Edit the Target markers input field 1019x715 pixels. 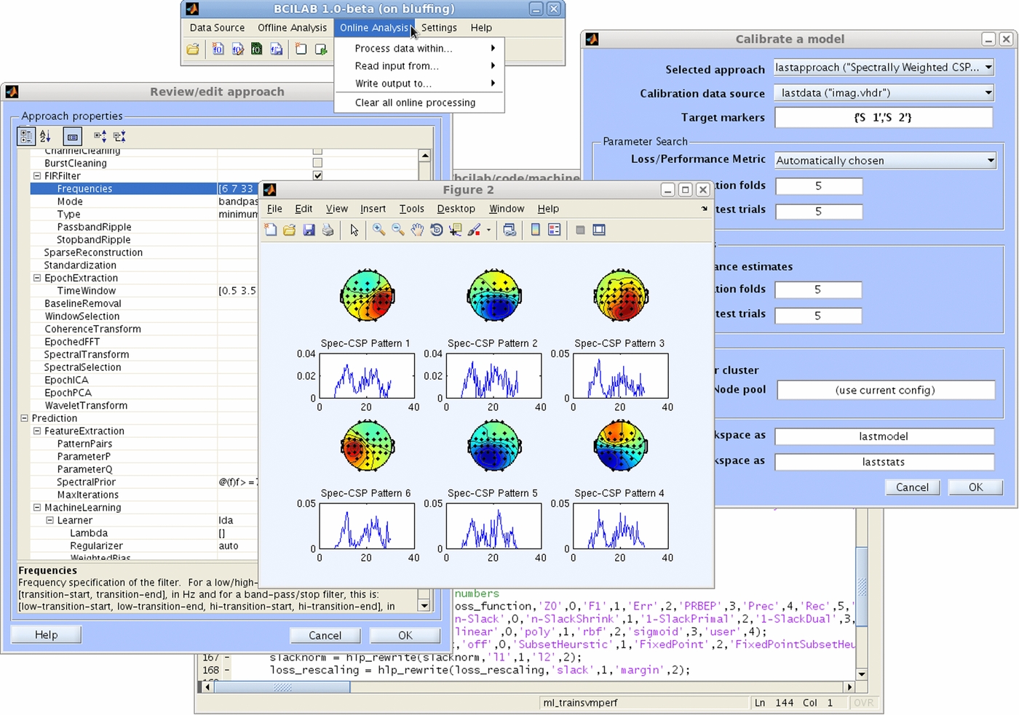pyautogui.click(x=884, y=117)
